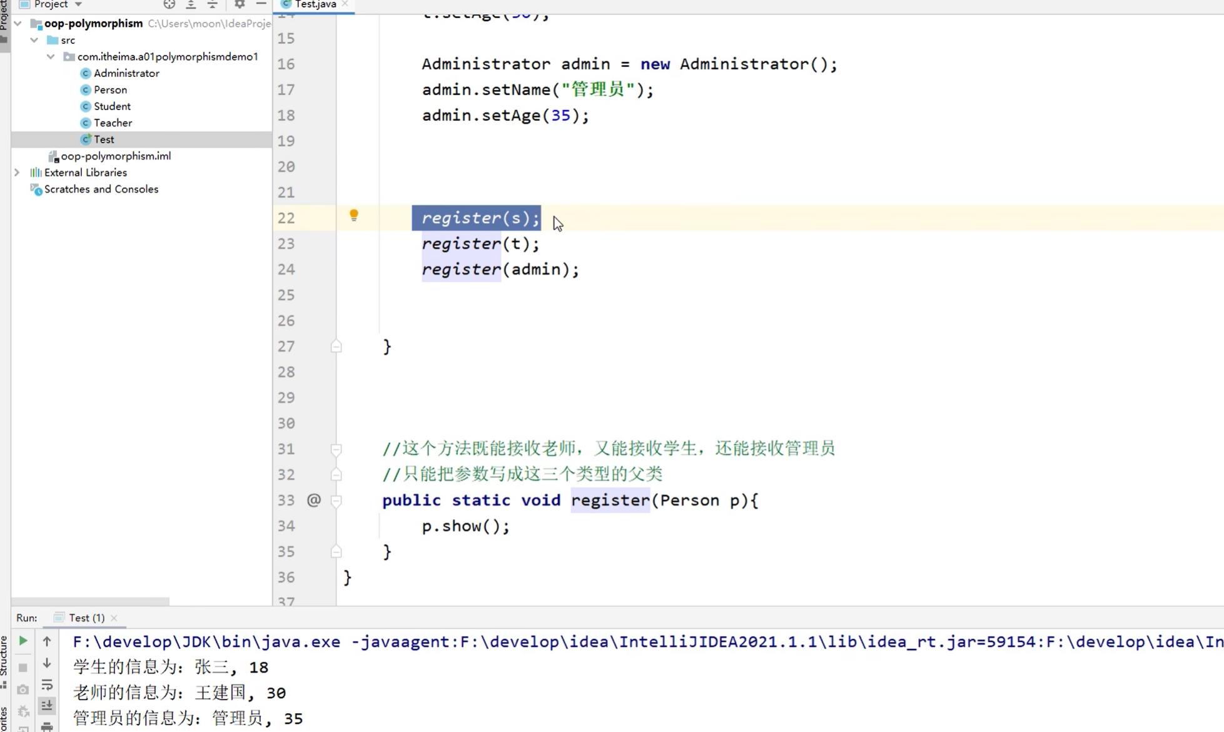Open Project panel settings via the gear icon

(x=240, y=4)
